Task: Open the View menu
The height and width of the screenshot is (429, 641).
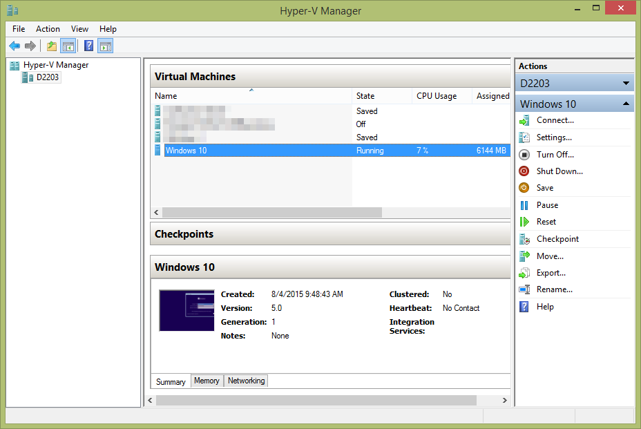Action: click(x=79, y=29)
